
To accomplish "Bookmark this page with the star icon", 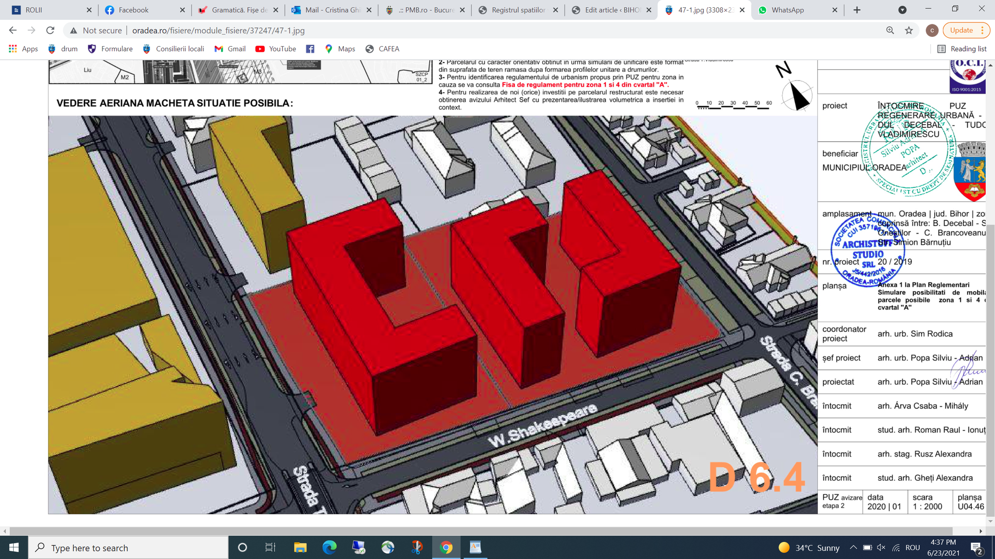I will (x=909, y=30).
